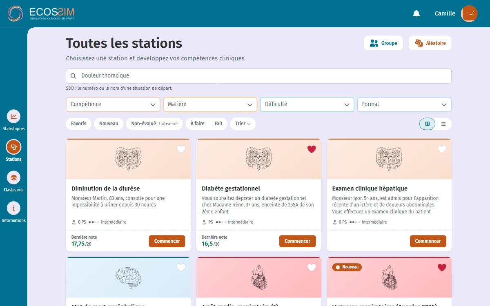Unfavorite the Diabète gestationnel station
The width and height of the screenshot is (490, 306).
(312, 149)
